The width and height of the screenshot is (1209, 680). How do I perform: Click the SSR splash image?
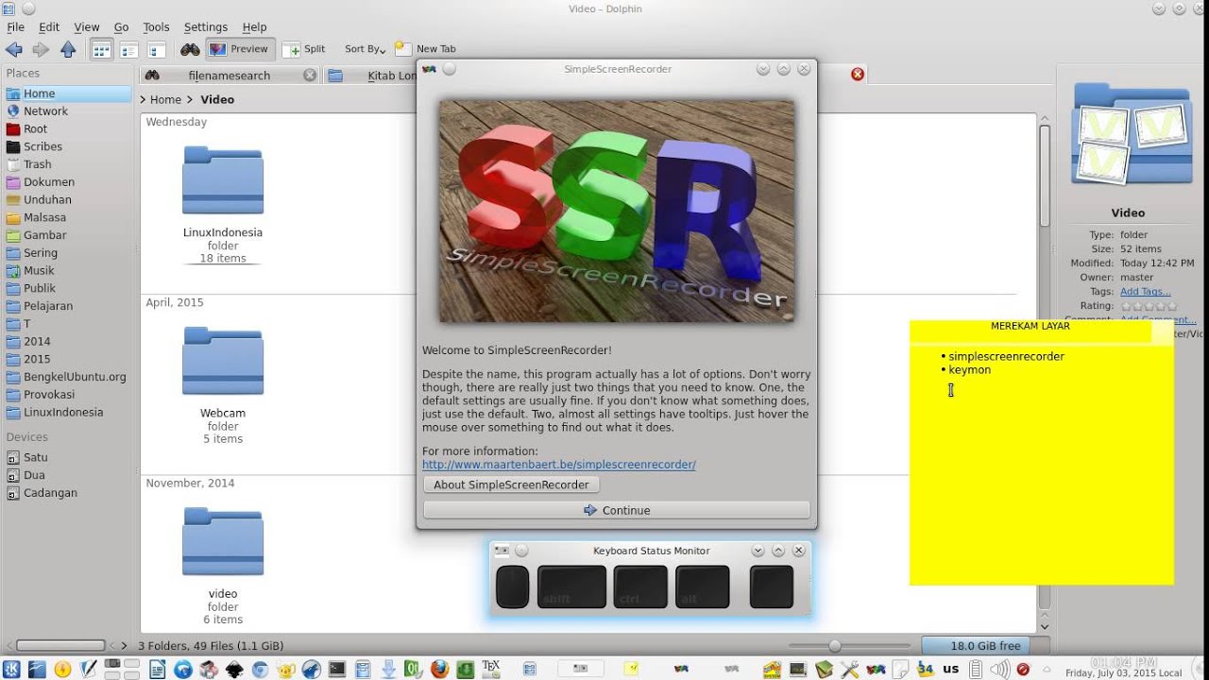(617, 212)
